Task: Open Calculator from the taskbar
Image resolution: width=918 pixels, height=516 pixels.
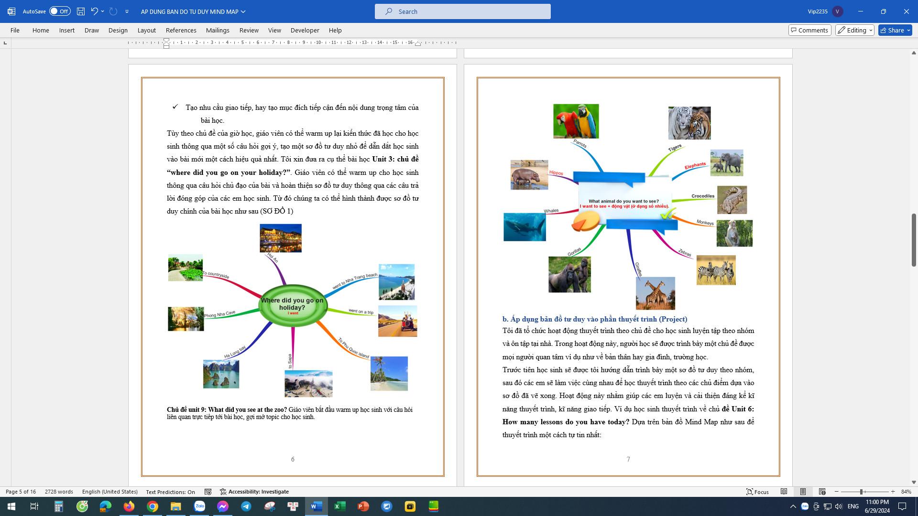Action: (58, 506)
